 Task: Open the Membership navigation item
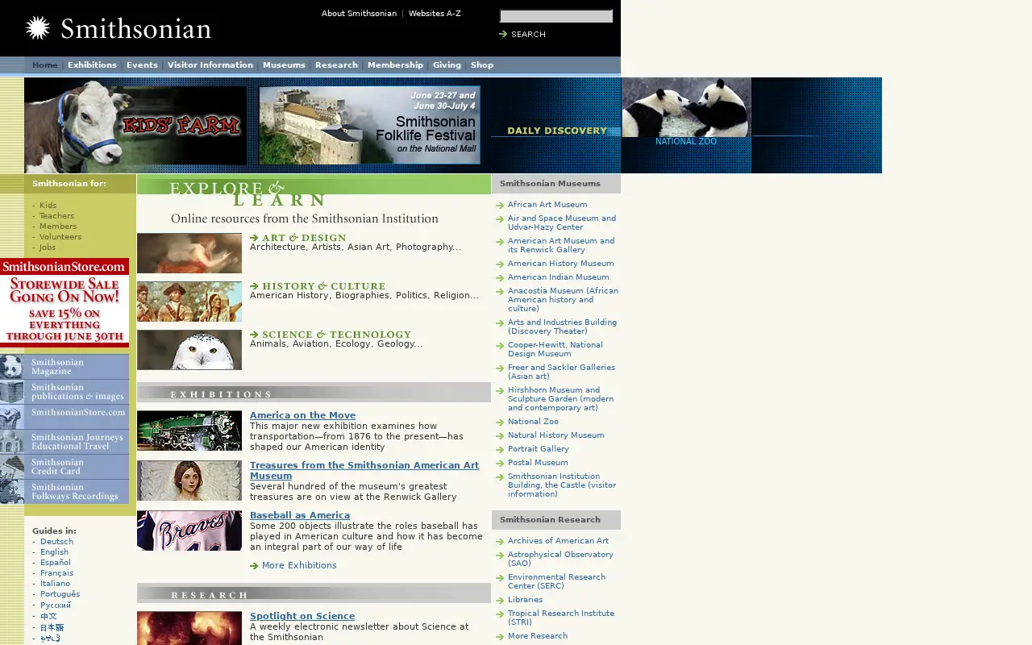(395, 65)
